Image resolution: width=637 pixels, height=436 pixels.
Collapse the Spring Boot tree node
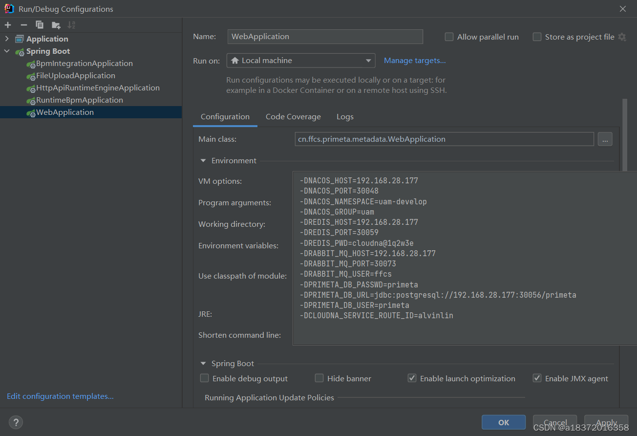coord(7,51)
